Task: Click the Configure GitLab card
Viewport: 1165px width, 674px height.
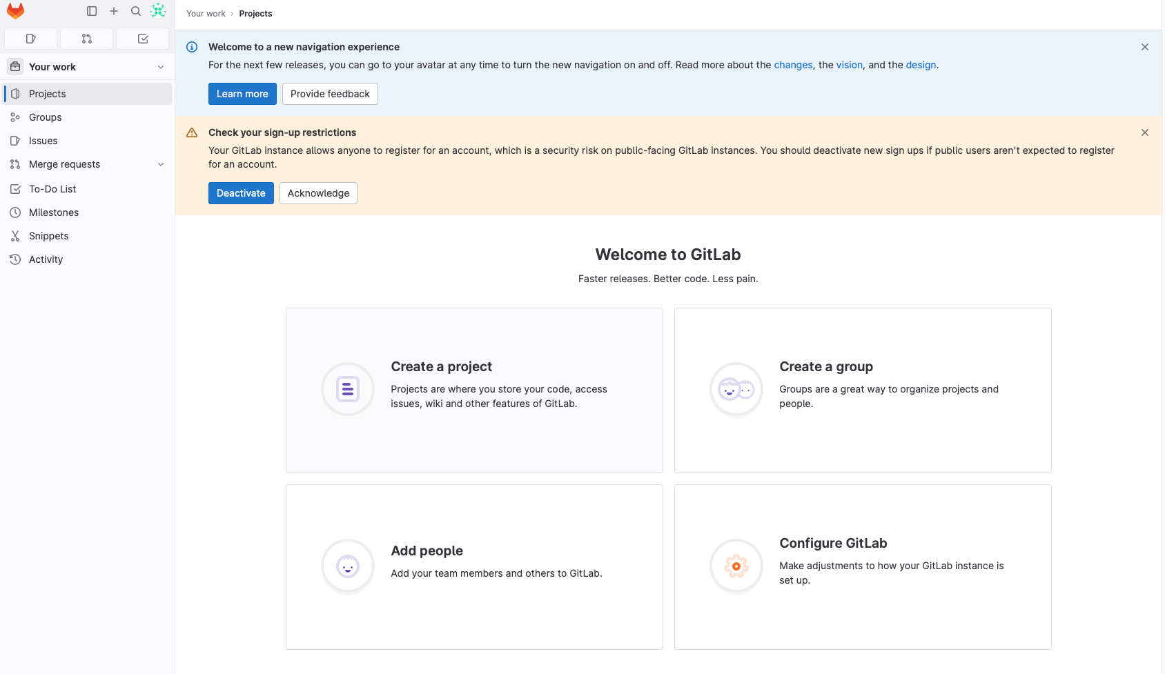Action: tap(862, 567)
